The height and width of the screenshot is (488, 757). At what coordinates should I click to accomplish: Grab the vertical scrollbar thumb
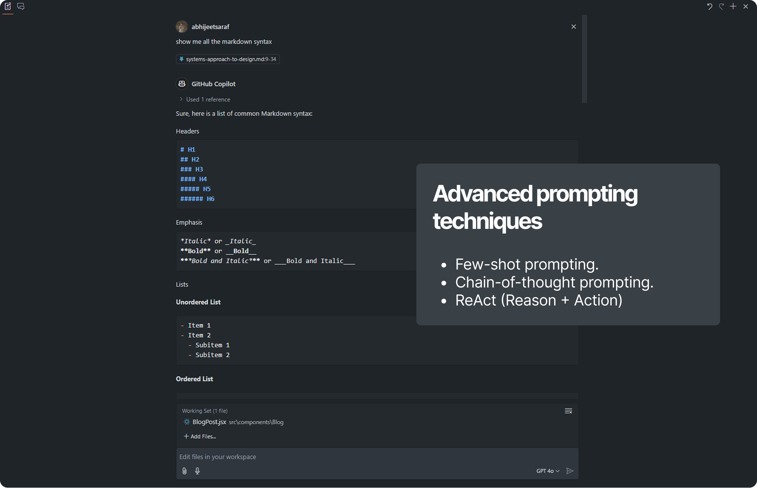584,59
